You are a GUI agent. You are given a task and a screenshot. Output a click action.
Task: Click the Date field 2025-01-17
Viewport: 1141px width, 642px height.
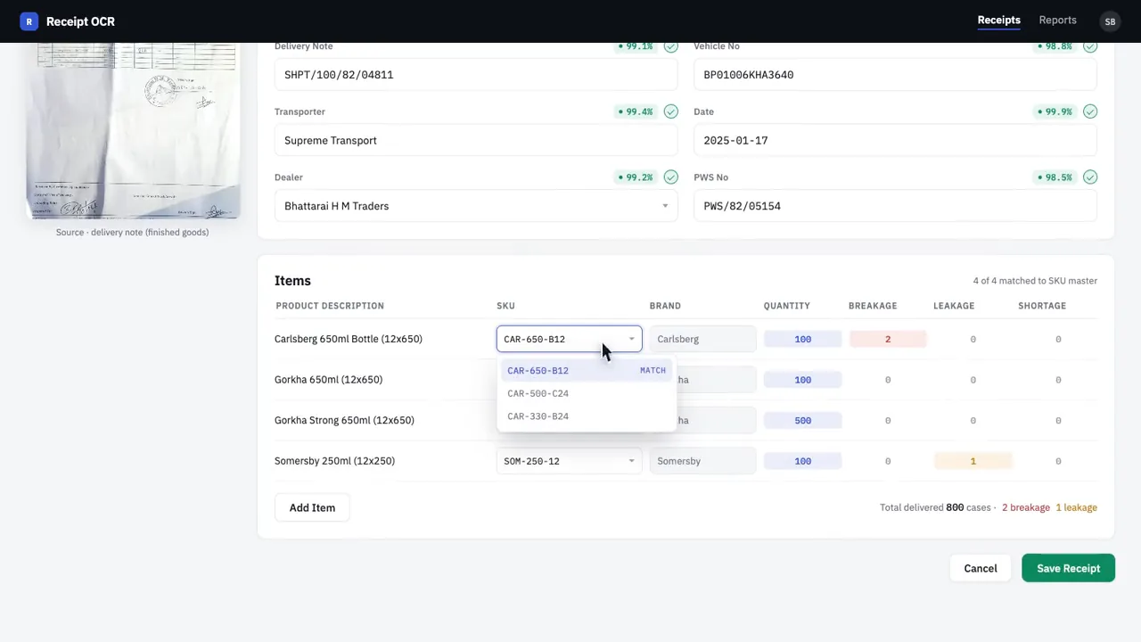click(x=895, y=140)
